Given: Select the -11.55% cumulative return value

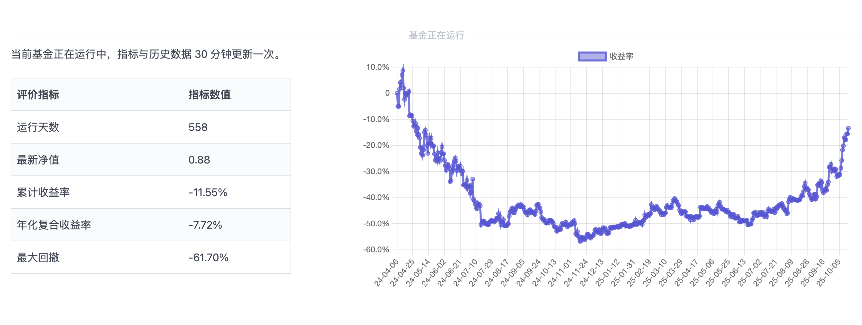Looking at the screenshot, I should (x=208, y=192).
